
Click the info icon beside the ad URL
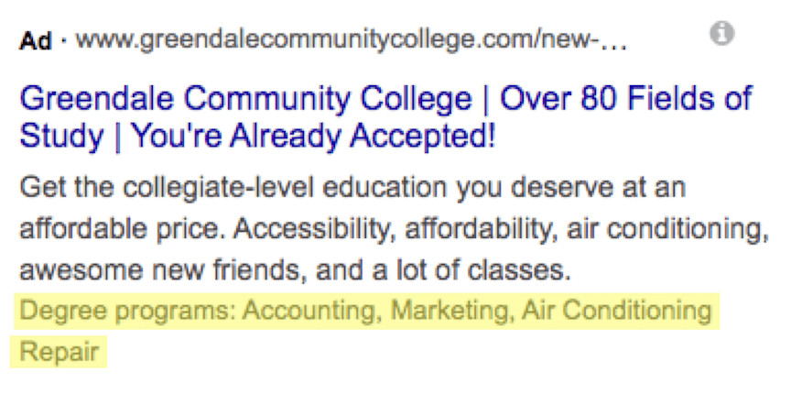click(722, 34)
